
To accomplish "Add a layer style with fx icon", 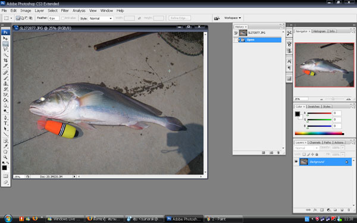I will pyautogui.click(x=315, y=210).
